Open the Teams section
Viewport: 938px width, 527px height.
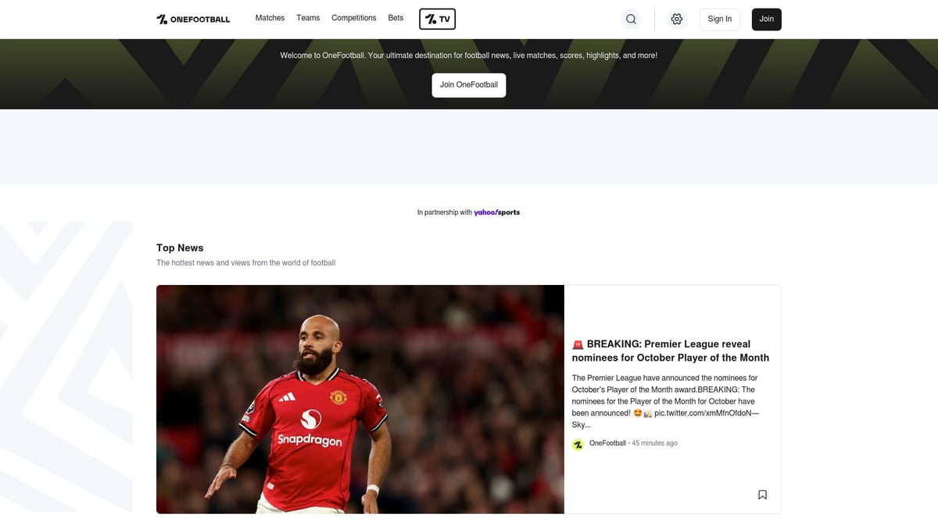point(308,17)
